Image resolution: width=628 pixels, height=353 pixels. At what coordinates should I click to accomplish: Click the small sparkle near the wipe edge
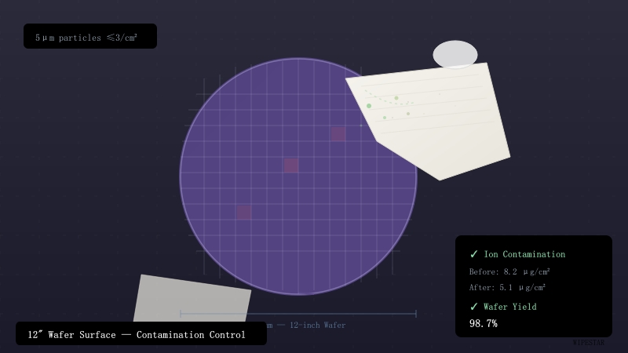point(361,125)
